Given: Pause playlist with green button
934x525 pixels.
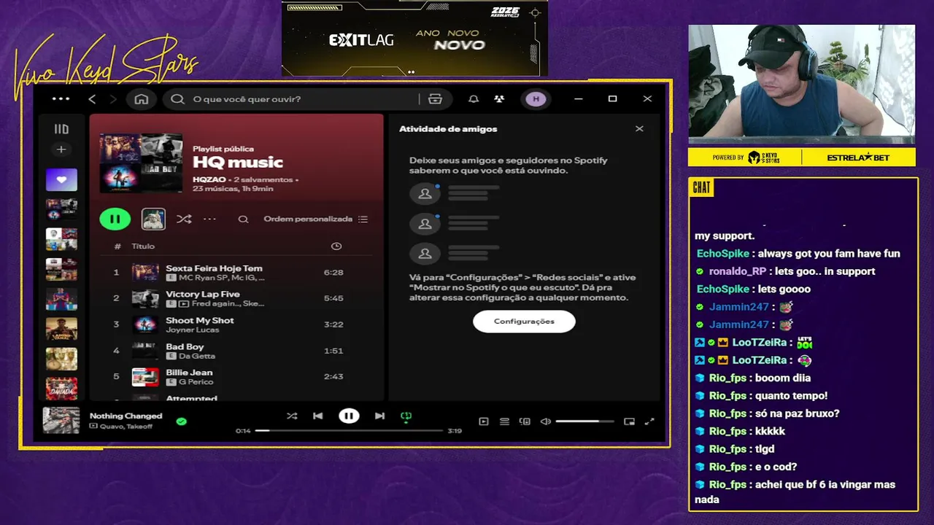Looking at the screenshot, I should tap(115, 219).
